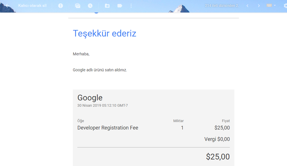Click the 'Google' receipt title
Viewport: 287px width, 166px height.
pos(90,98)
